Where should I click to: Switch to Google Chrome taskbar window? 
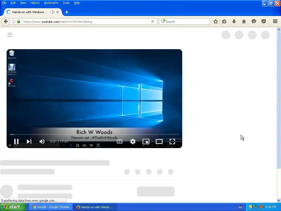pos(51,207)
